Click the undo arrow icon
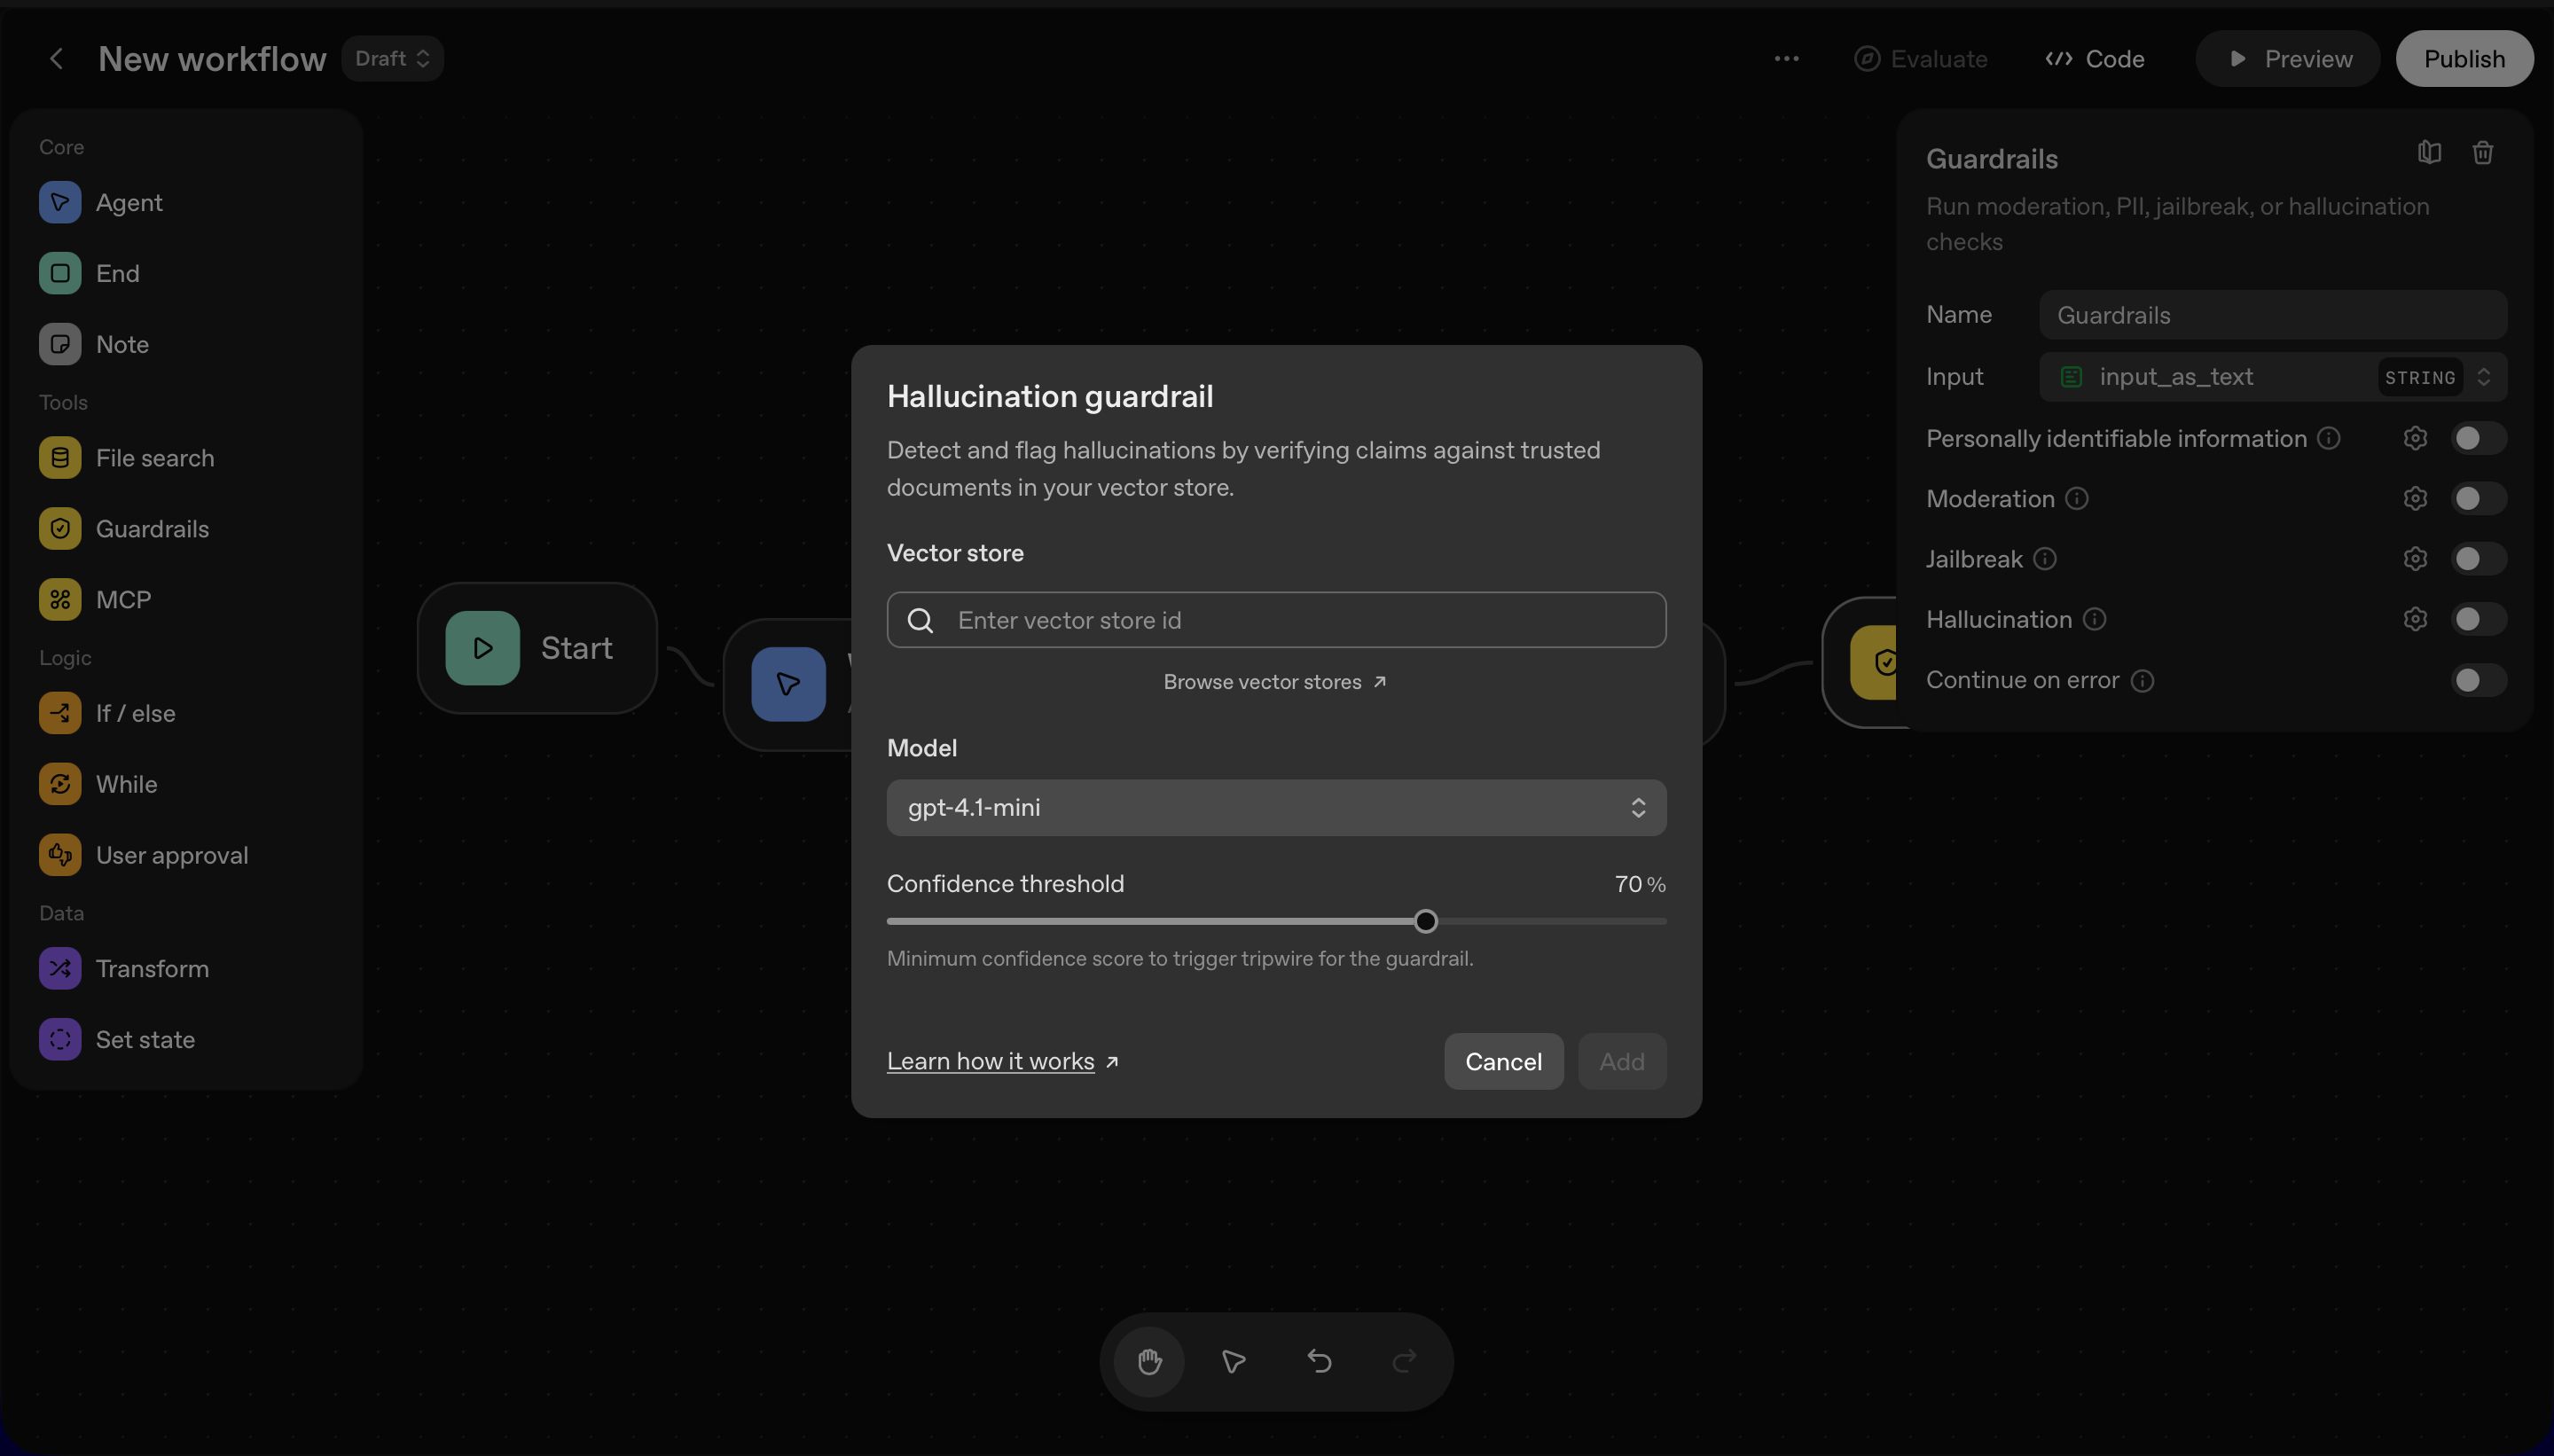Viewport: 2554px width, 1456px height. pos(1319,1361)
